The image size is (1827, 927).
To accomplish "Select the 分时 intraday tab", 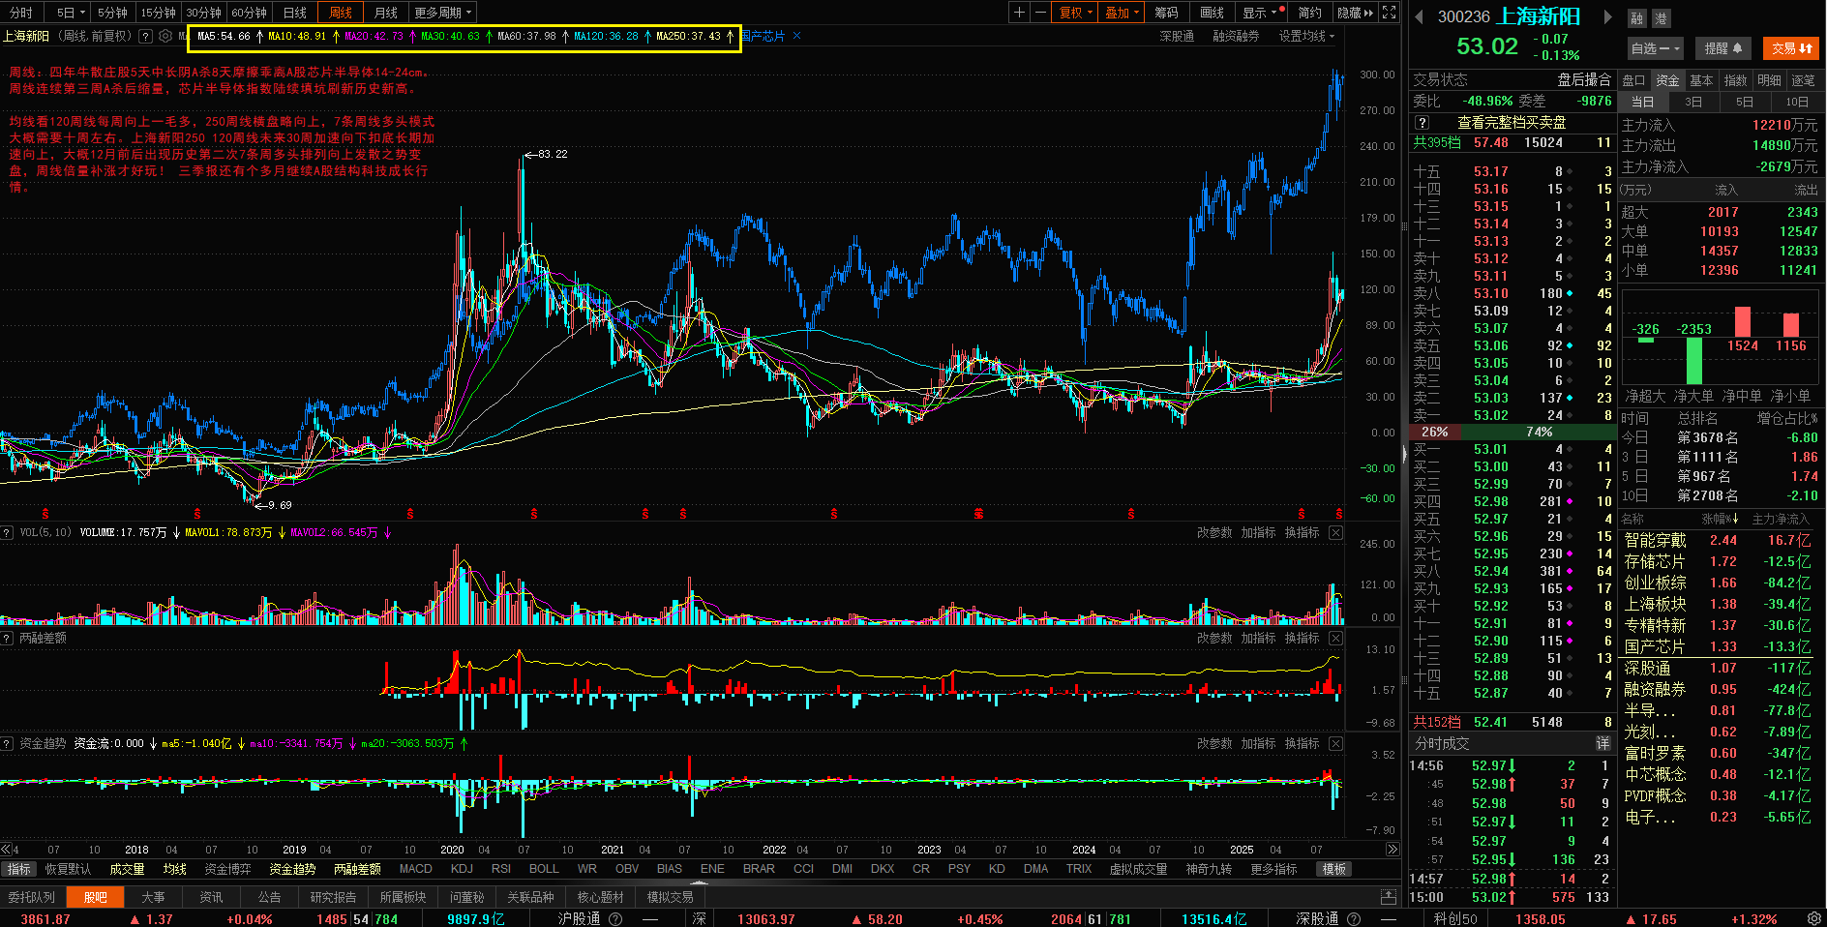I will 20,13.
